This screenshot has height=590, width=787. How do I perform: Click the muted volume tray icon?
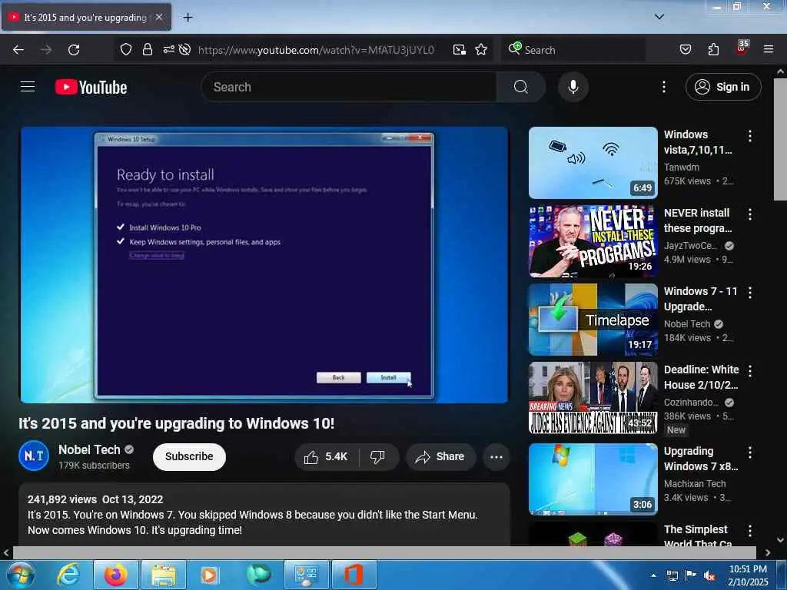(x=709, y=575)
